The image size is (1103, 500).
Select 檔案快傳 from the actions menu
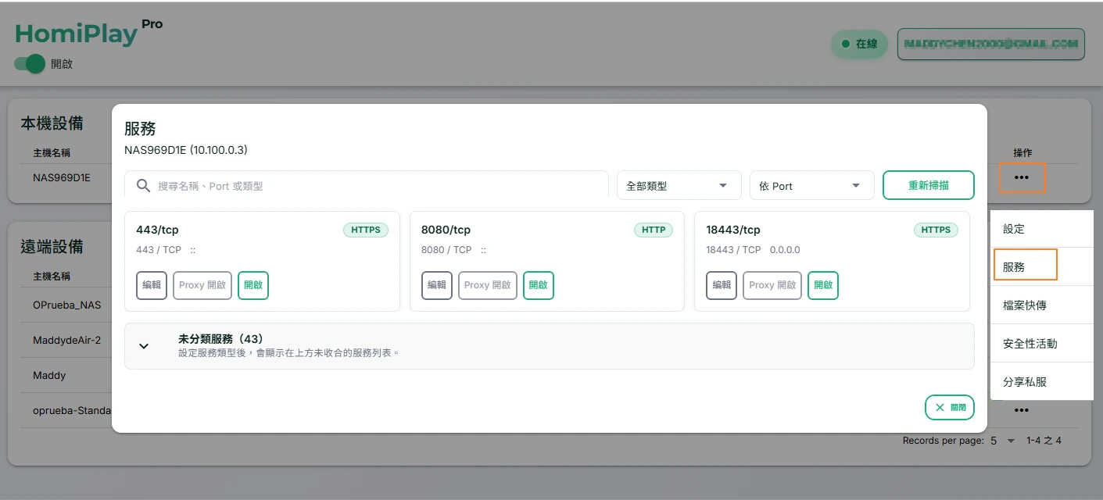tap(1042, 305)
